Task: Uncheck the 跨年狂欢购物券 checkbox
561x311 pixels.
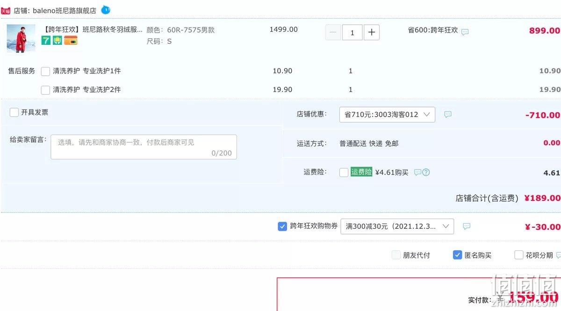Action: [x=282, y=226]
